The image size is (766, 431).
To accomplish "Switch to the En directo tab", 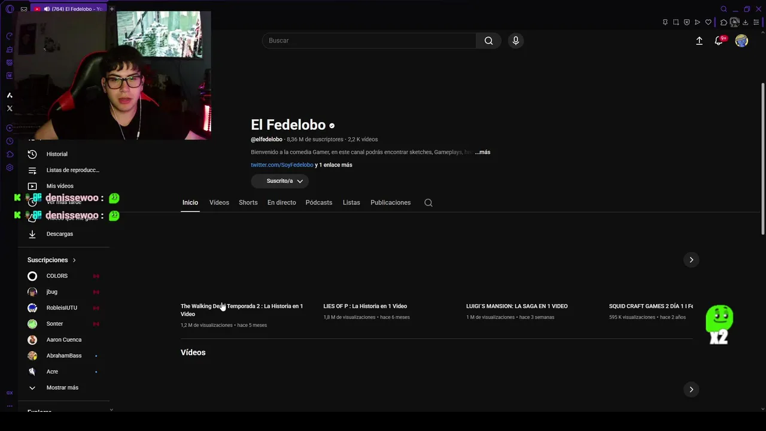I will click(x=282, y=203).
